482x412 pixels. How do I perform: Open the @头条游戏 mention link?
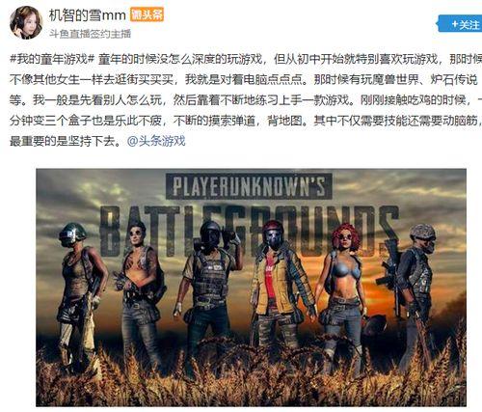[x=156, y=141]
